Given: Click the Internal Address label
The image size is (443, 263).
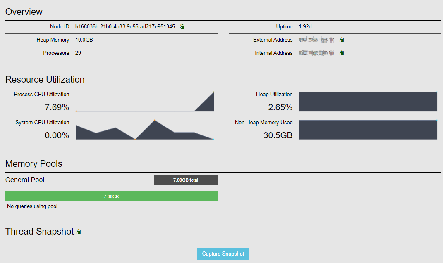Looking at the screenshot, I should click(274, 53).
